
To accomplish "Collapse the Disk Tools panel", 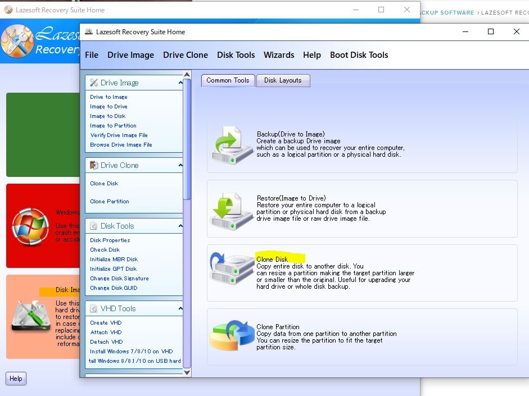I will click(180, 226).
